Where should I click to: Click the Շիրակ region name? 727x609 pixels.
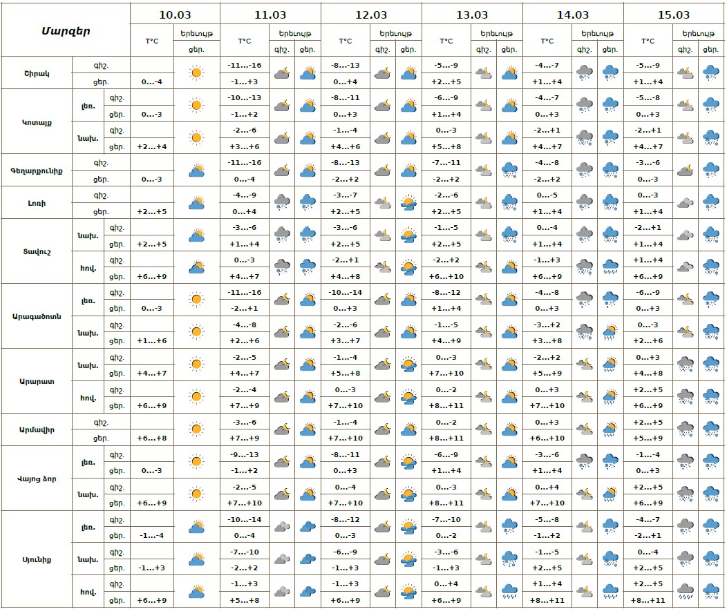(37, 73)
